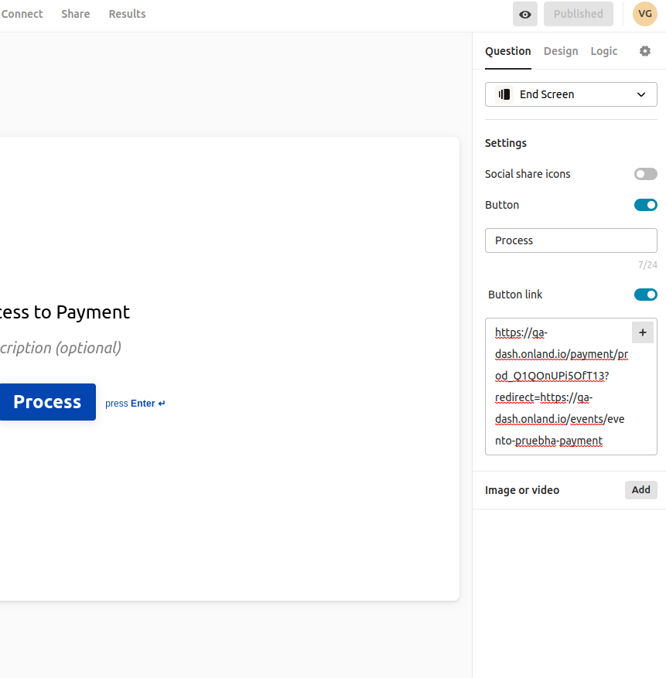Viewport: 666px width, 678px height.
Task: Open the Results tab
Action: click(x=127, y=14)
